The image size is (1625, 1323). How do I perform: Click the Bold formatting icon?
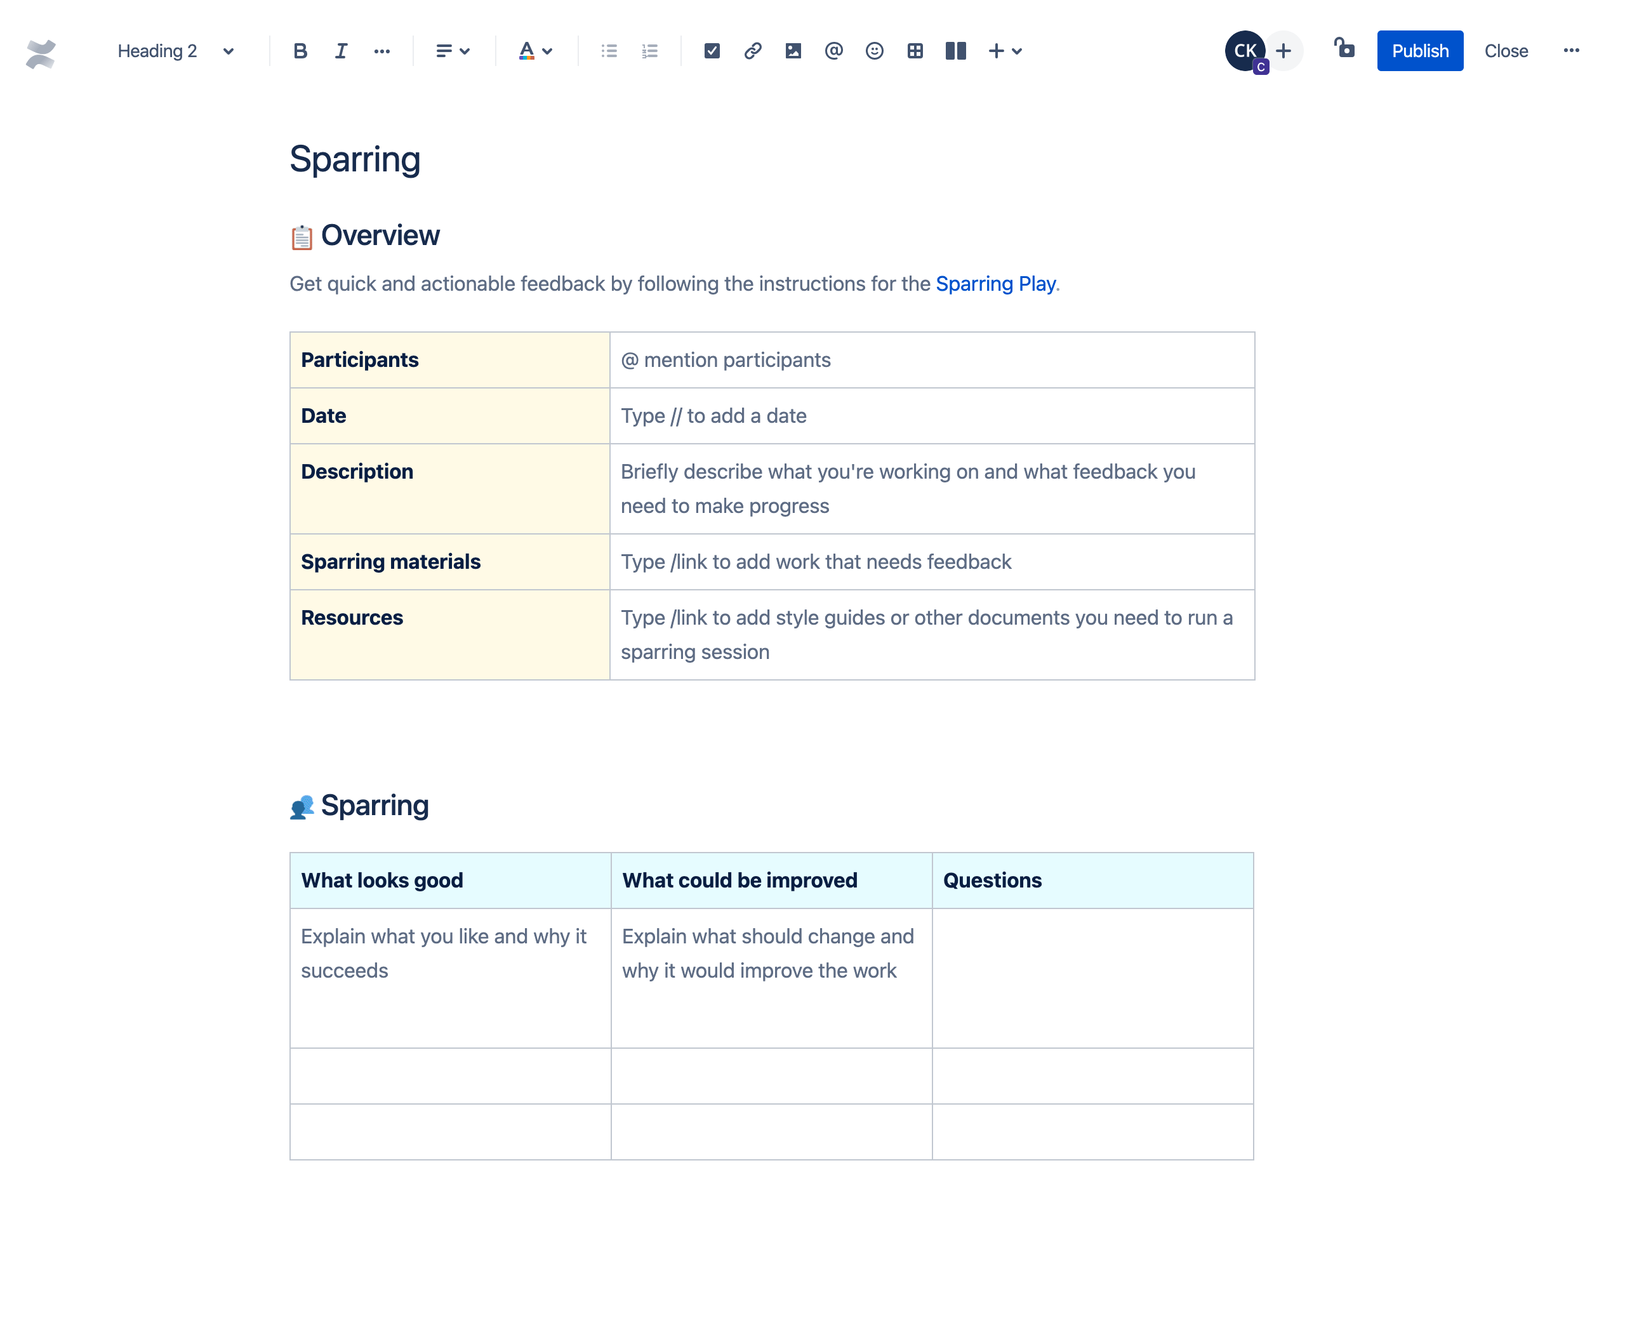[x=298, y=50]
